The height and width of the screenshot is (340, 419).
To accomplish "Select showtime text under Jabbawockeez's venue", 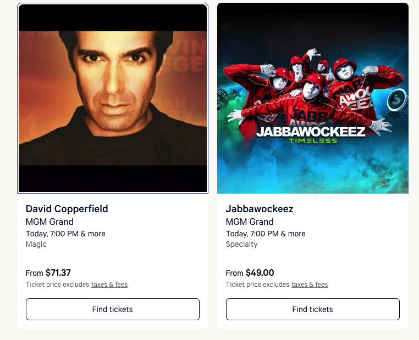I will click(266, 234).
